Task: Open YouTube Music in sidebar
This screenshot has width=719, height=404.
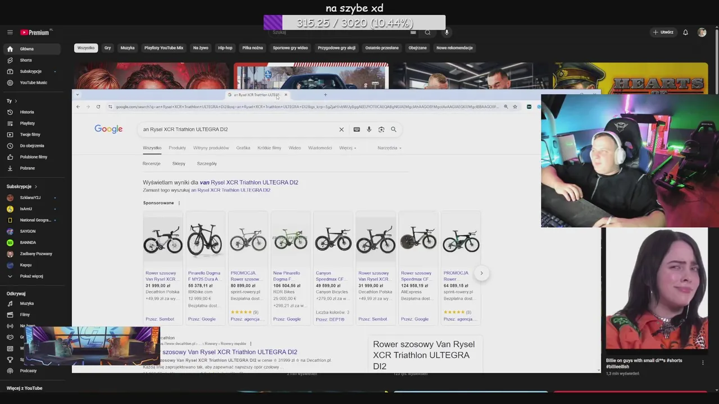Action: point(32,82)
